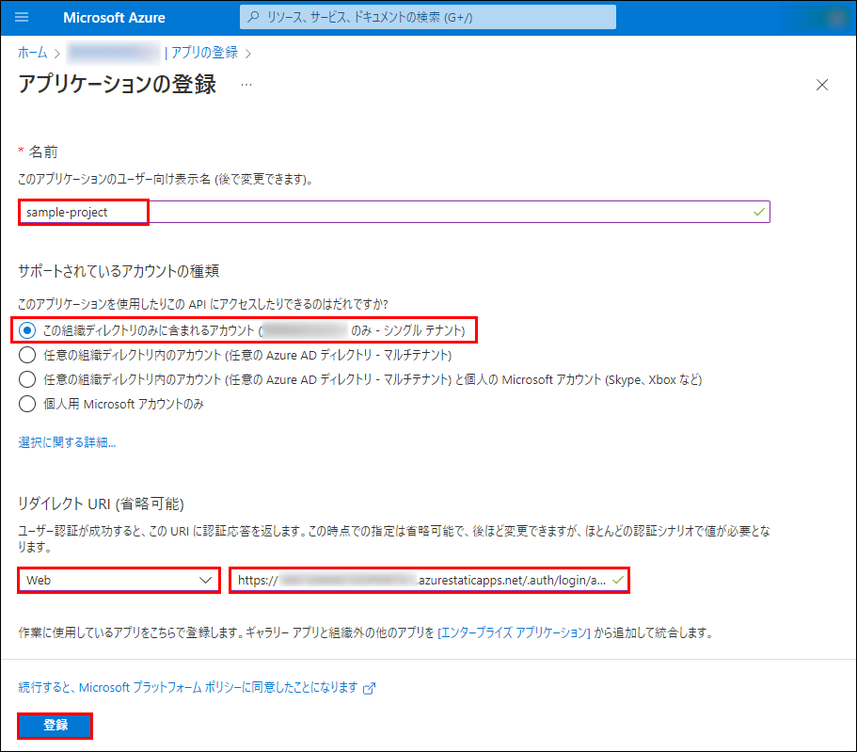Click the アプリケーションの登録 heading text
This screenshot has height=752, width=857.
pos(118,84)
